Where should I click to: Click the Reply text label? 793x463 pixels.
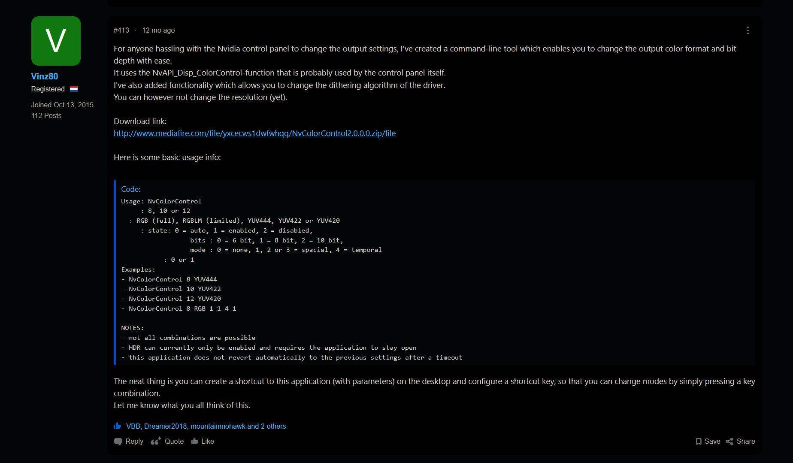point(134,442)
